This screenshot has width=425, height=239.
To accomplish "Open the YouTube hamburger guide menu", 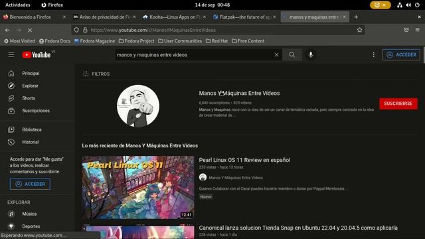I will pyautogui.click(x=11, y=54).
